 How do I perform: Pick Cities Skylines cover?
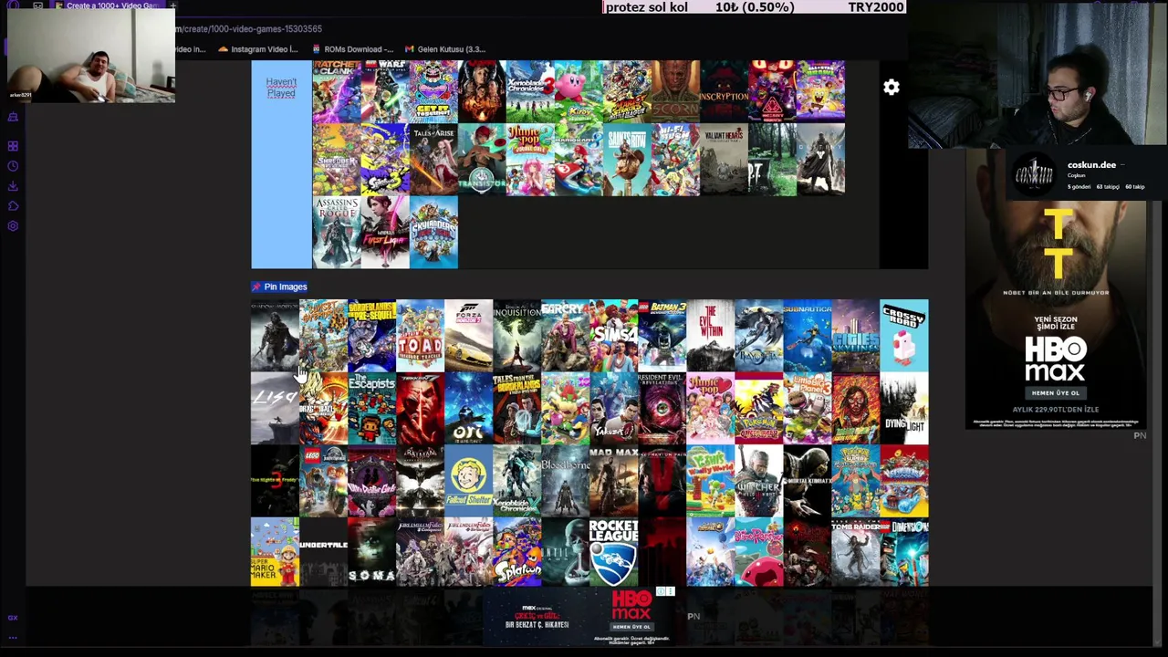[855, 335]
